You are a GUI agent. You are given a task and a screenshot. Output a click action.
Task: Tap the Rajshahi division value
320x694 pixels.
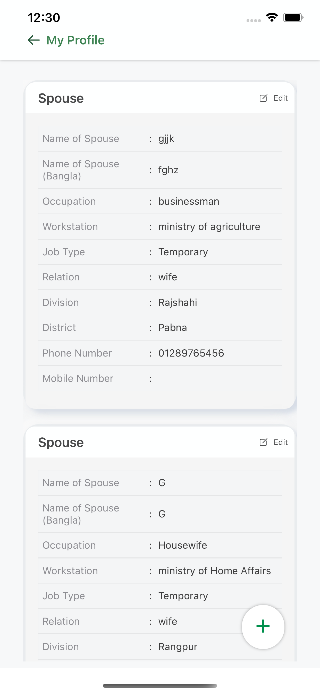pyautogui.click(x=178, y=303)
